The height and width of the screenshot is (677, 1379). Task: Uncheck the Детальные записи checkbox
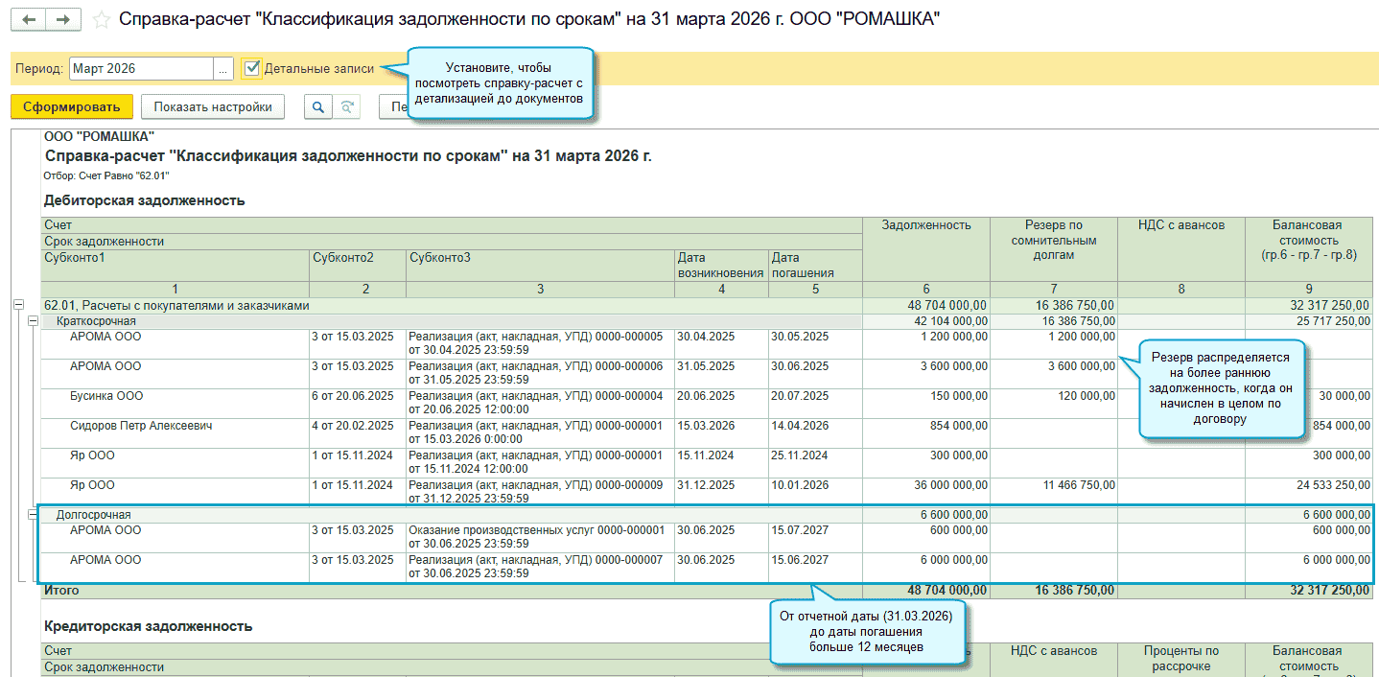[251, 68]
